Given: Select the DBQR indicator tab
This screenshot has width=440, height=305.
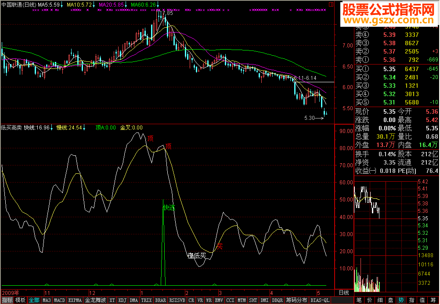Looking at the screenshot, I should [277, 300].
